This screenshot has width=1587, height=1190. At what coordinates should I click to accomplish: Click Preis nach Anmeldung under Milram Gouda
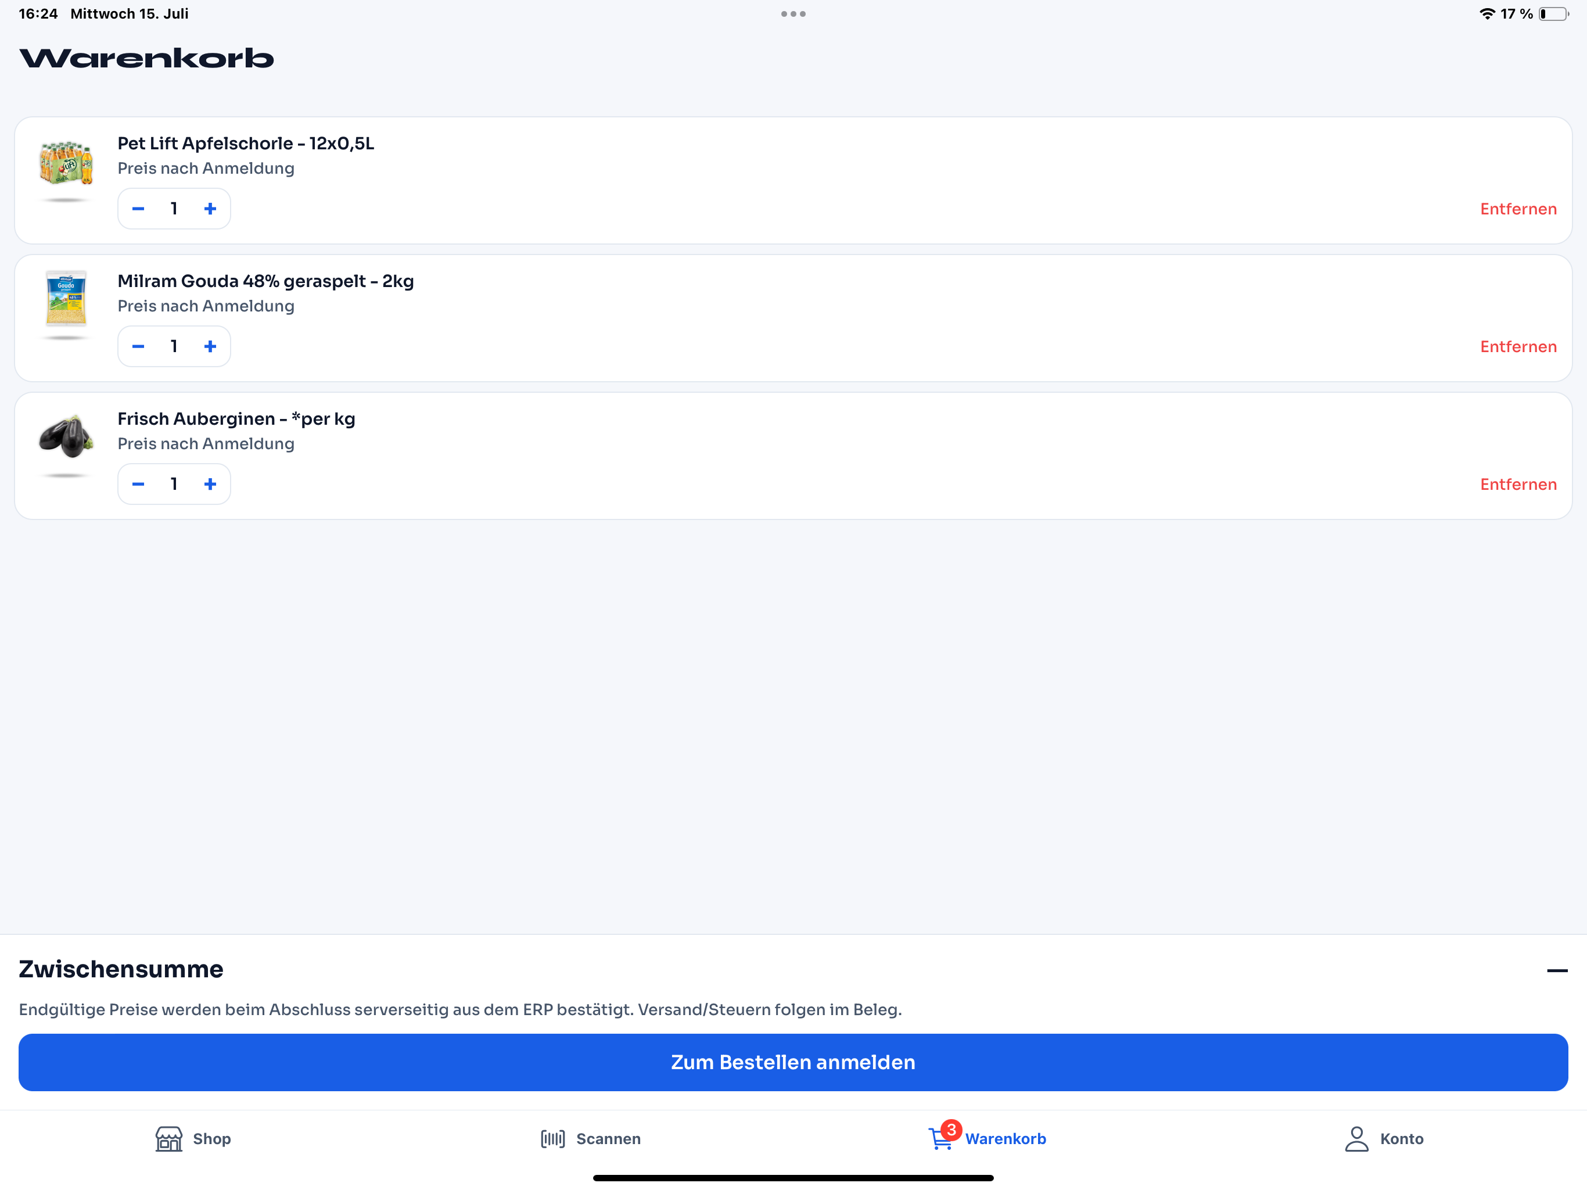coord(206,306)
